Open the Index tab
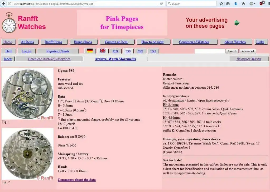Image resolution: width=270 pixels, height=192 pixels. [8, 59]
